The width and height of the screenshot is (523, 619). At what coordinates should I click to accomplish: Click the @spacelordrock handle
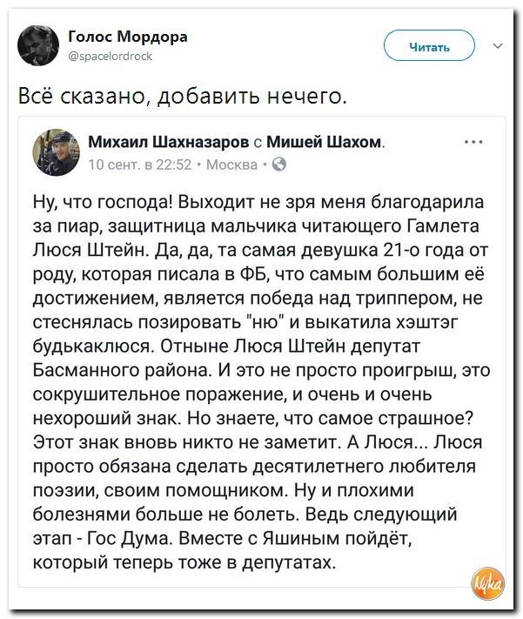(110, 54)
